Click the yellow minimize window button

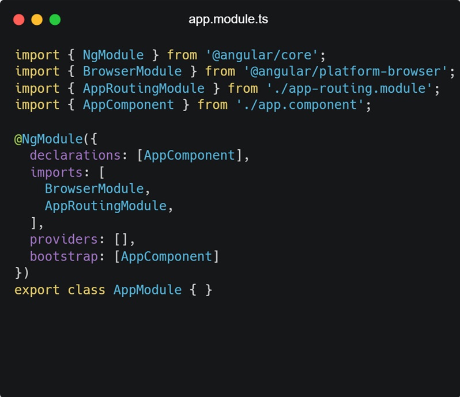tap(37, 20)
